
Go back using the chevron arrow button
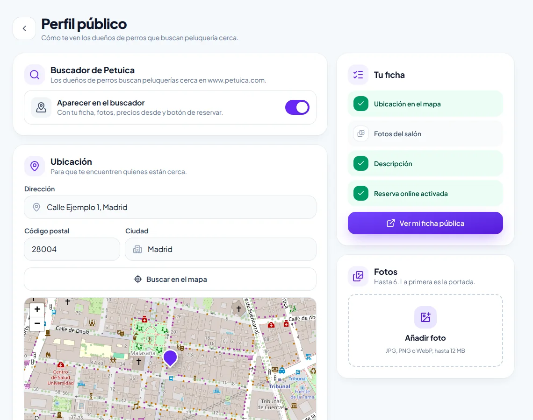click(24, 28)
